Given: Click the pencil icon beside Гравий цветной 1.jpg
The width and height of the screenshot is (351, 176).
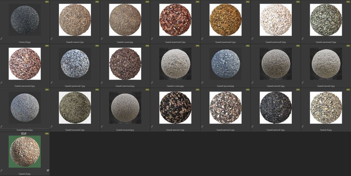Looking at the screenshot, I should [x=152, y=126].
